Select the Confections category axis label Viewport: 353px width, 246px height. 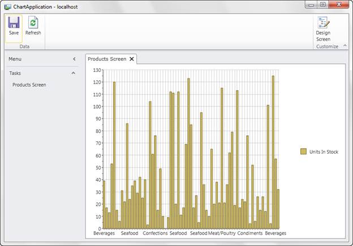pos(155,233)
